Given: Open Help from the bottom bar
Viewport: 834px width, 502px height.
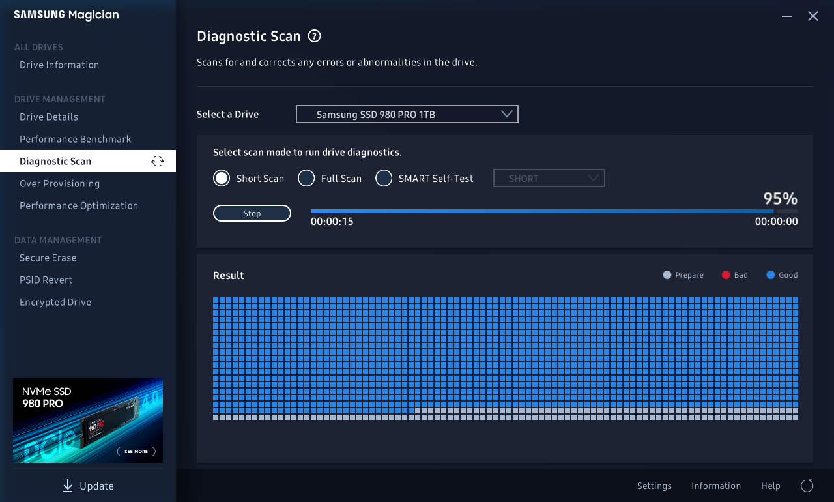Looking at the screenshot, I should pos(771,486).
